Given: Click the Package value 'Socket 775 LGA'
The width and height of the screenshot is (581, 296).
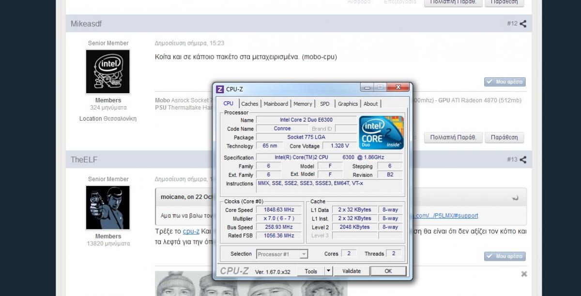Looking at the screenshot, I should [x=306, y=137].
